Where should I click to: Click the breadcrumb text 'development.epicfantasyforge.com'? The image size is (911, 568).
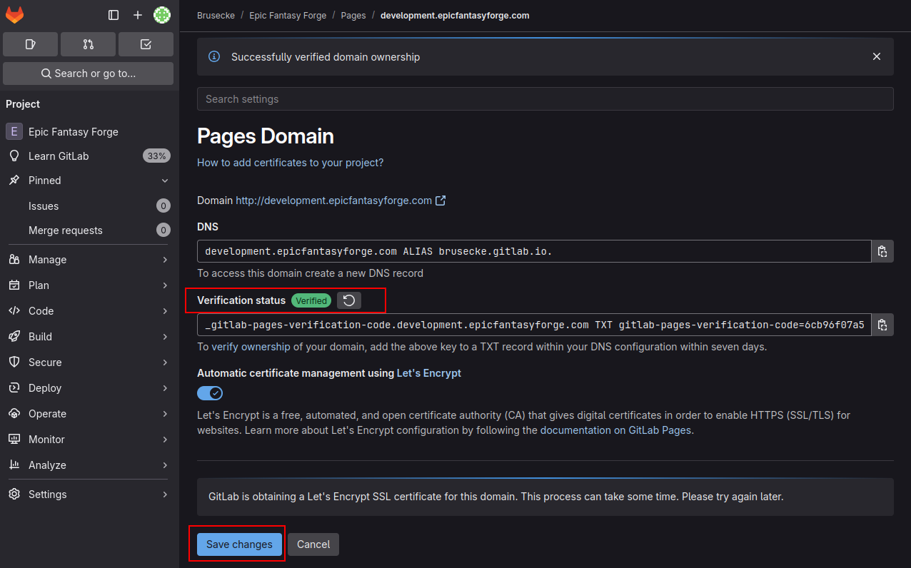point(455,15)
